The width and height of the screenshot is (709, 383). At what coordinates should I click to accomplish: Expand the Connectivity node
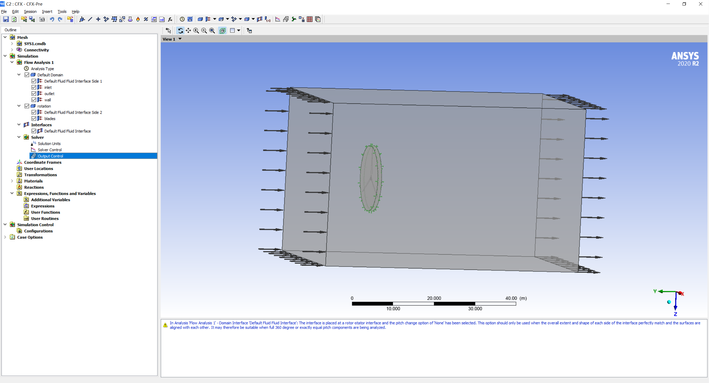[12, 50]
